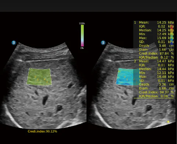Click the Depth 3.76 cm readout
The height and width of the screenshot is (144, 177).
point(156,84)
